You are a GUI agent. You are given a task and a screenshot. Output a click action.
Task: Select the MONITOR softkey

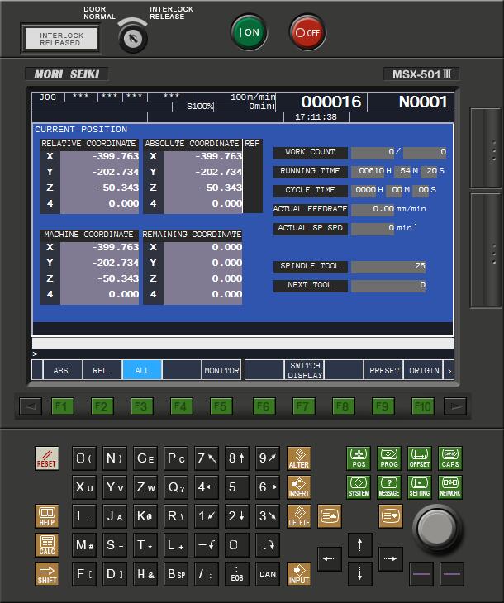coord(221,370)
